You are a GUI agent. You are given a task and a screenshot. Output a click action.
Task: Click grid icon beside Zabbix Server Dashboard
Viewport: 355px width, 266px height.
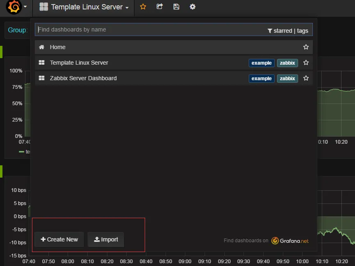41,78
